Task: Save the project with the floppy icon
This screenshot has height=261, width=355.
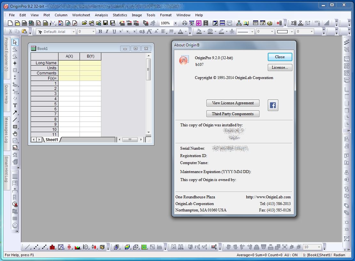Action: (x=105, y=23)
